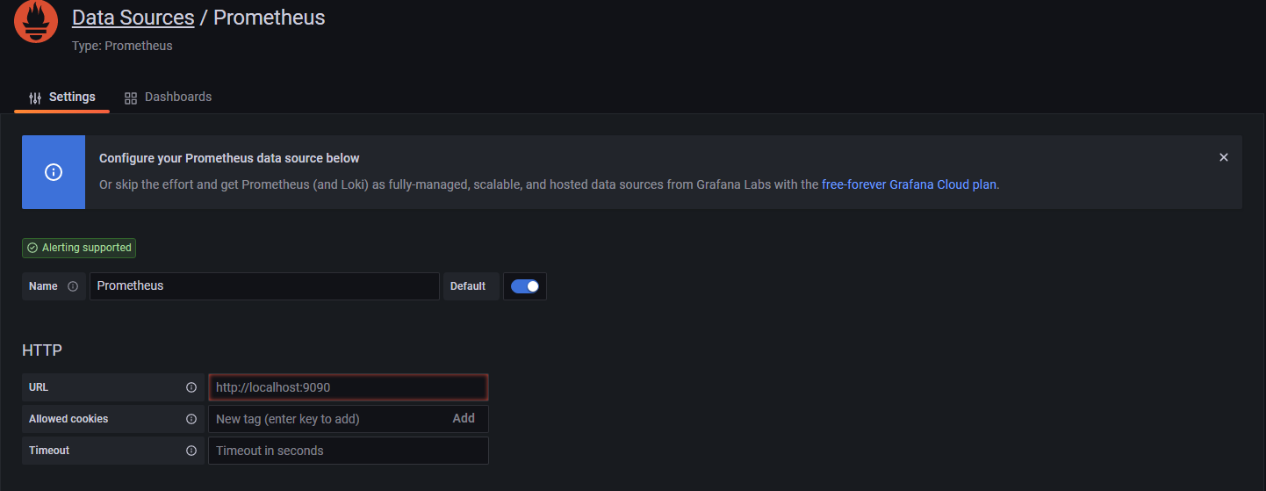Focus the Name input field with Prometheus
1266x491 pixels.
click(264, 286)
